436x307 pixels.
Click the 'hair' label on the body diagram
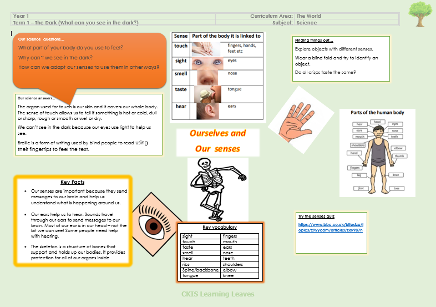coord(359,124)
